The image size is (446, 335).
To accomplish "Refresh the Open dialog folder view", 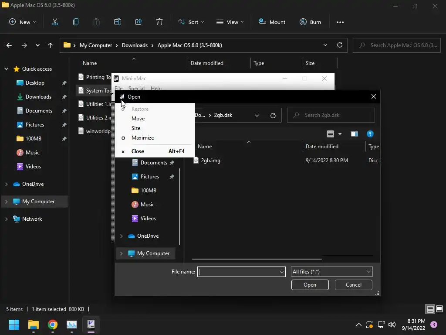I will coord(273,115).
